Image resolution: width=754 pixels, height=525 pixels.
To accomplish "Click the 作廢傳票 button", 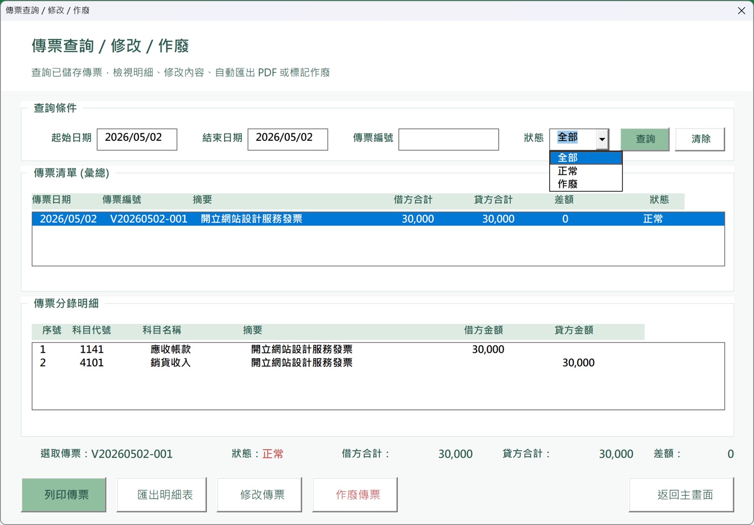I will (x=355, y=494).
